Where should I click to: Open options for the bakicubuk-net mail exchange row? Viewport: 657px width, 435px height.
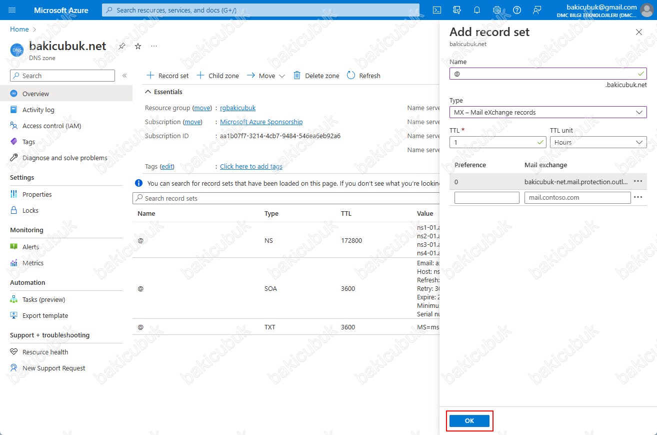coord(638,181)
